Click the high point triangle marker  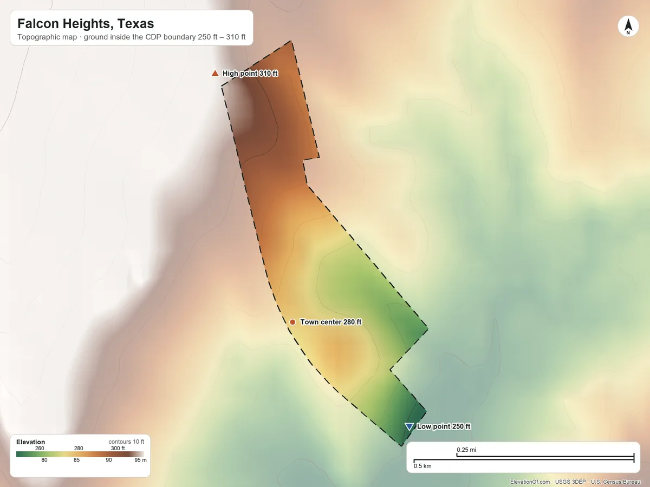(x=215, y=73)
